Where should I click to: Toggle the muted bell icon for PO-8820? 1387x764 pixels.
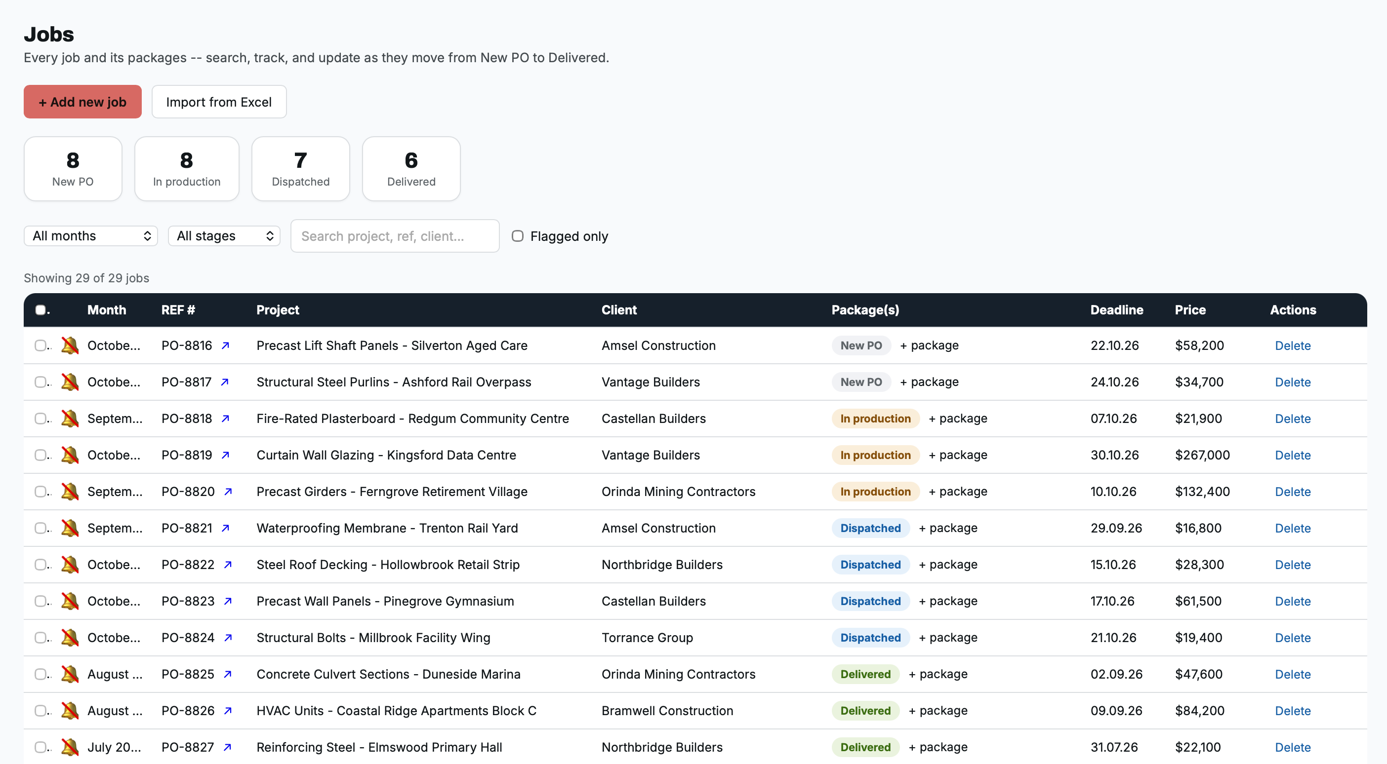pos(70,492)
